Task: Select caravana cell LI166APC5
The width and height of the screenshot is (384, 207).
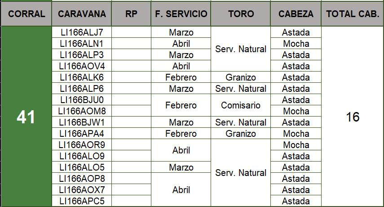Action: point(82,201)
